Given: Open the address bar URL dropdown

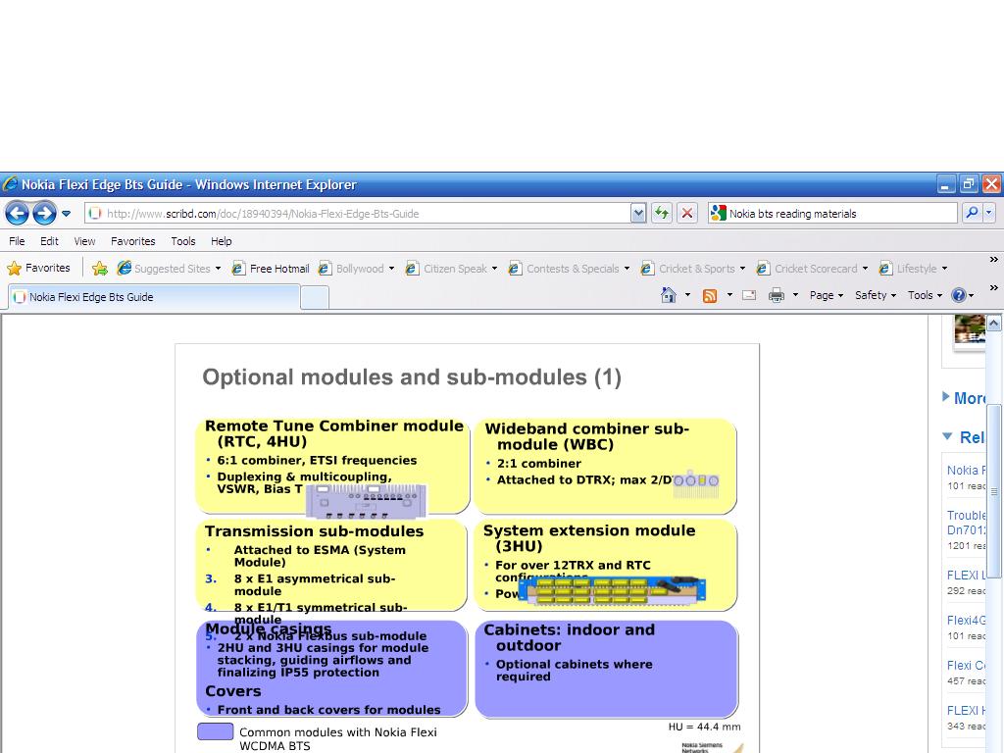Looking at the screenshot, I should tap(638, 213).
